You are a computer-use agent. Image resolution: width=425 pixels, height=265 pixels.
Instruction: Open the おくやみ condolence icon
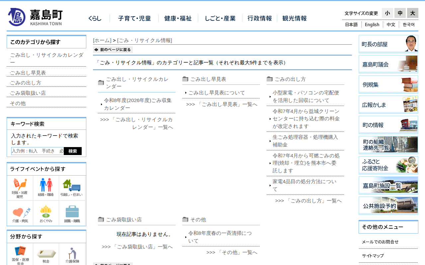(46, 214)
